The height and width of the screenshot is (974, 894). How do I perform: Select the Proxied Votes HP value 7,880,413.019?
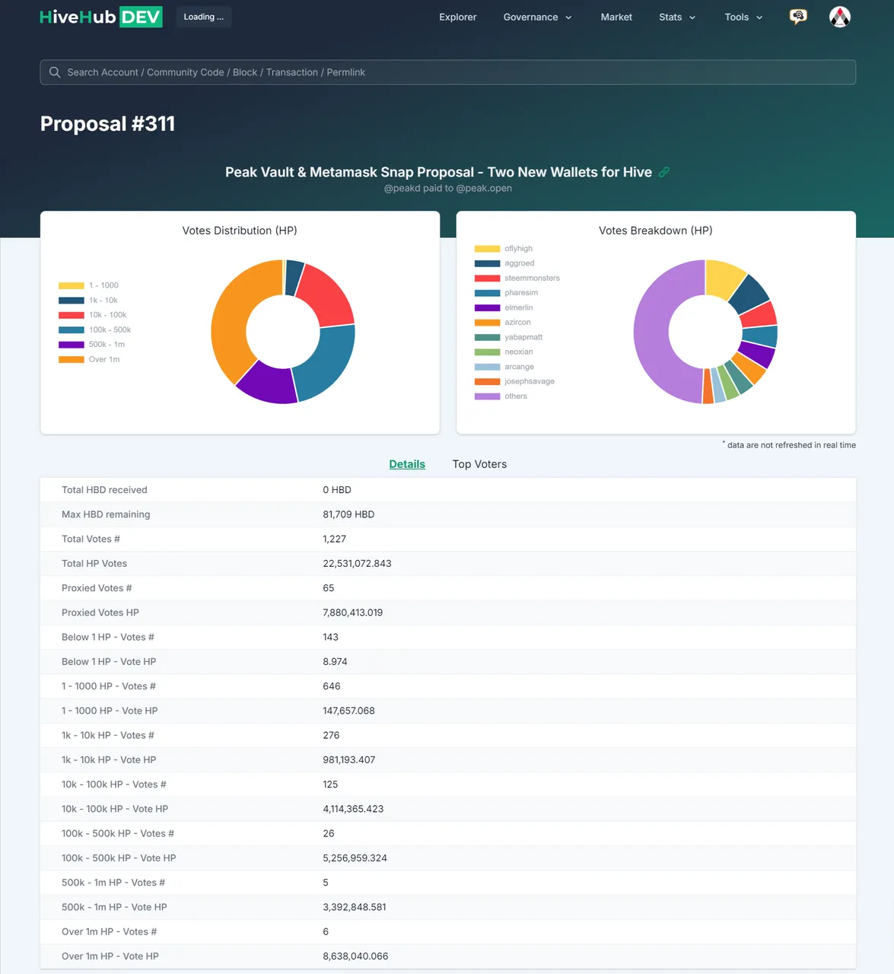352,613
